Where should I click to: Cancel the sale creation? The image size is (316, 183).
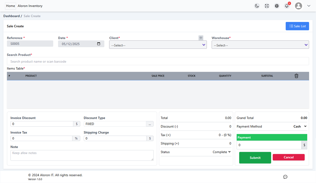tap(289, 157)
